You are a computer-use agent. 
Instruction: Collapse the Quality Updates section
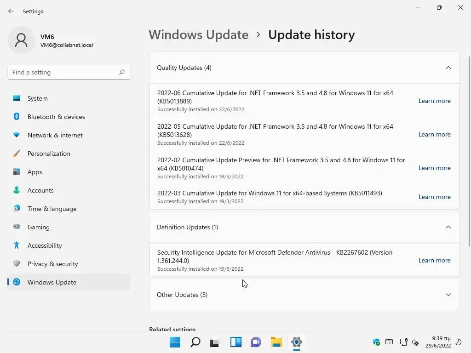[448, 68]
